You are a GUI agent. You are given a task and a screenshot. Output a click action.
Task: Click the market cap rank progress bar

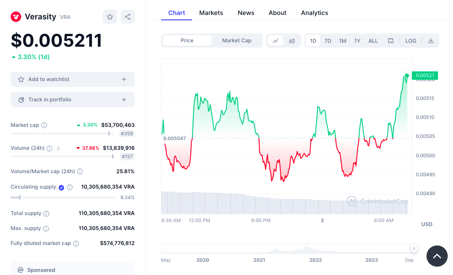pos(62,134)
